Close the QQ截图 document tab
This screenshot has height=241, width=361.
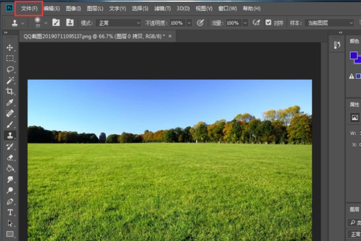point(170,36)
